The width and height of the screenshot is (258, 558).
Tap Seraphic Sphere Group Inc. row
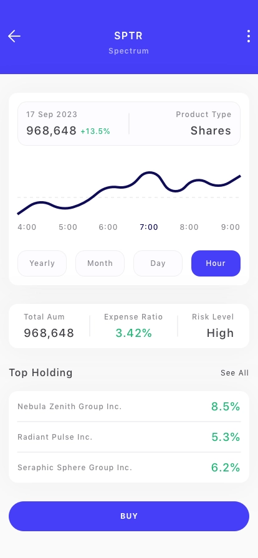129,467
